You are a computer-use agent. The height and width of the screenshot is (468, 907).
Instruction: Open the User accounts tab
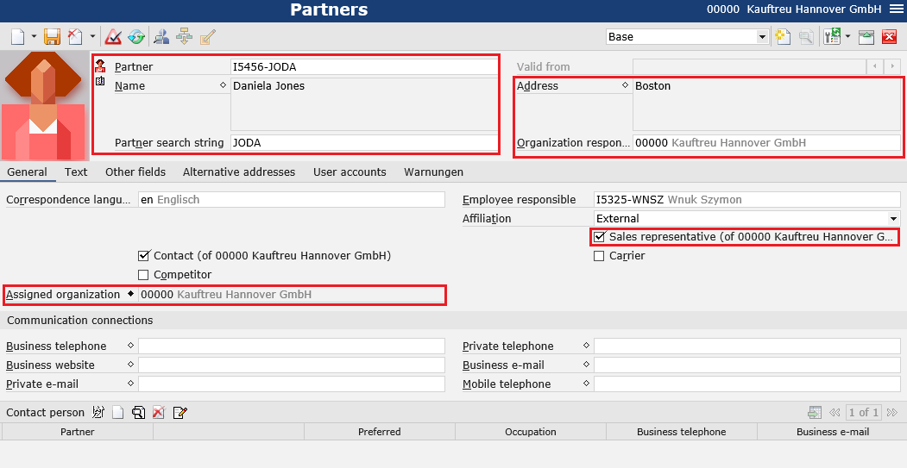[350, 172]
